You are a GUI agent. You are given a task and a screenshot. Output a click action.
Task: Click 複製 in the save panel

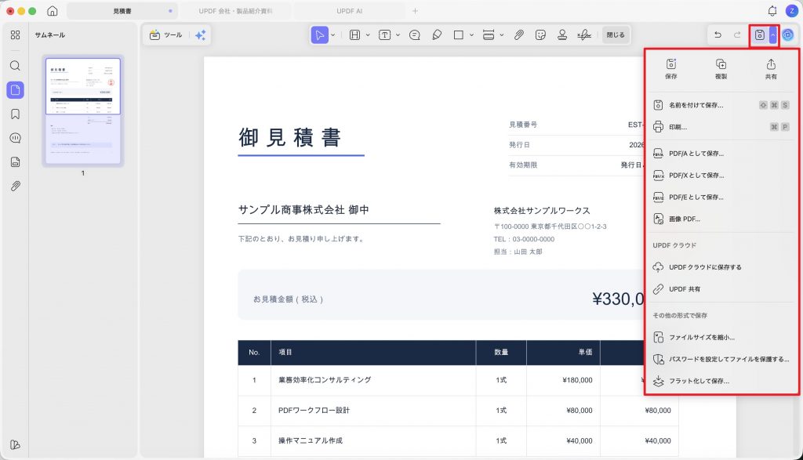pyautogui.click(x=721, y=69)
